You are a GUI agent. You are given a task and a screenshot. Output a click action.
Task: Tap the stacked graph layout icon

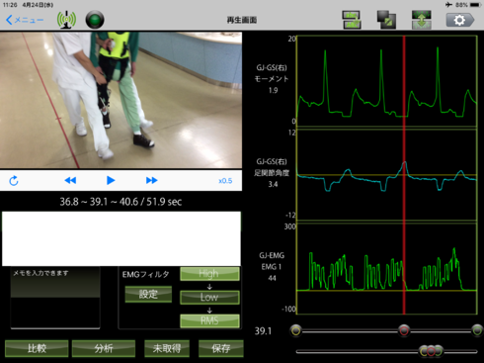pos(352,20)
